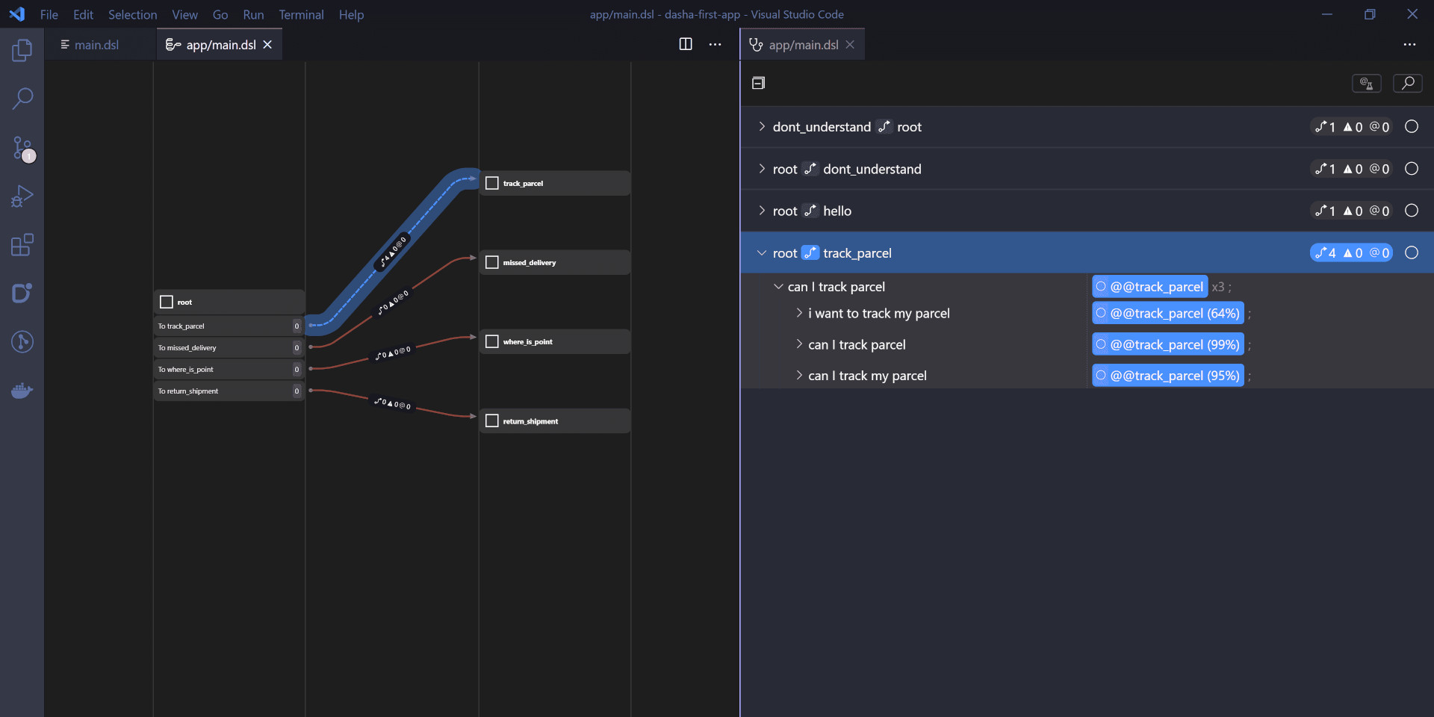This screenshot has width=1434, height=717.
Task: Click the collapse all icon in profiler panel
Action: [758, 83]
